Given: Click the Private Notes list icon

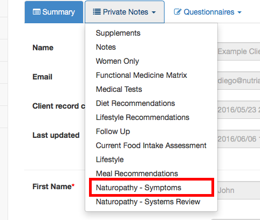Looking at the screenshot, I should point(97,12).
